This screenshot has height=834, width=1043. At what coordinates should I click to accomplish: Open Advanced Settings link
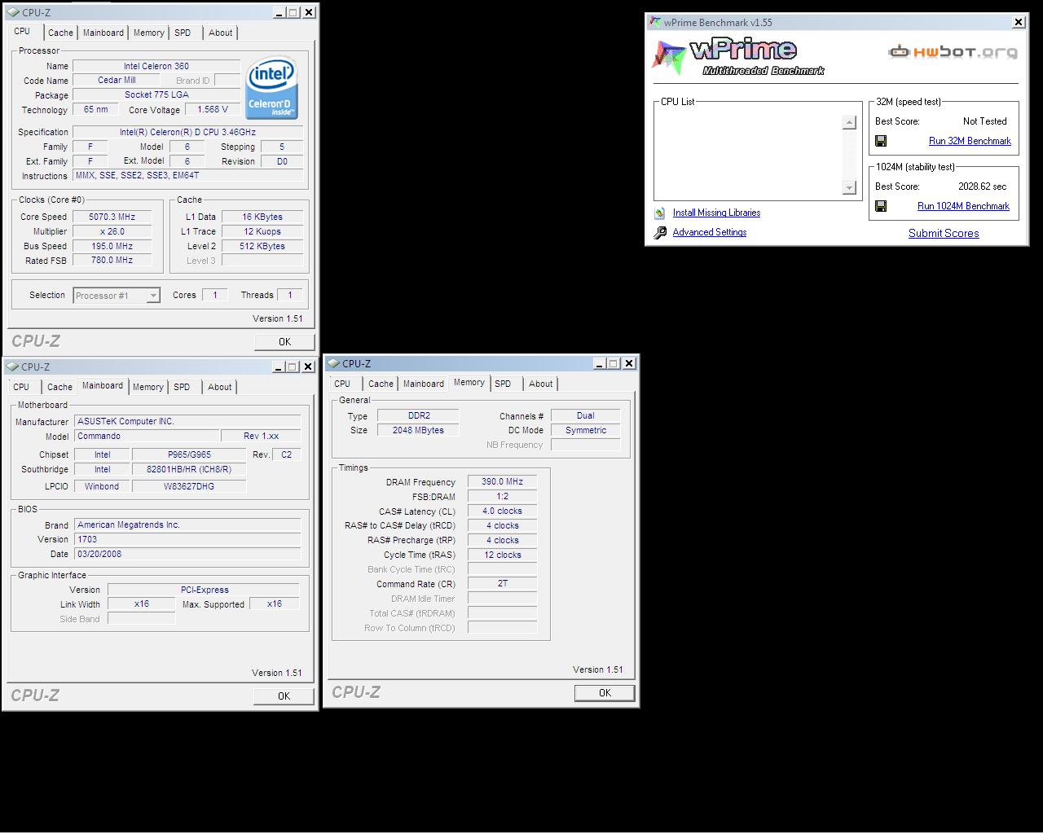[710, 232]
